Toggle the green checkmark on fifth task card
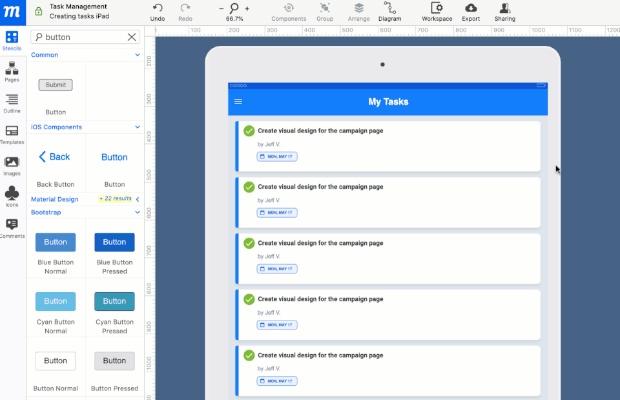This screenshot has height=400, width=620. [249, 355]
